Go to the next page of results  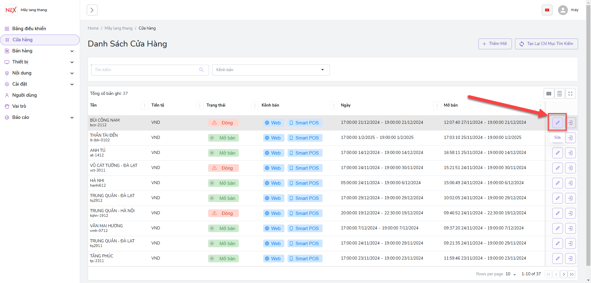pyautogui.click(x=564, y=274)
